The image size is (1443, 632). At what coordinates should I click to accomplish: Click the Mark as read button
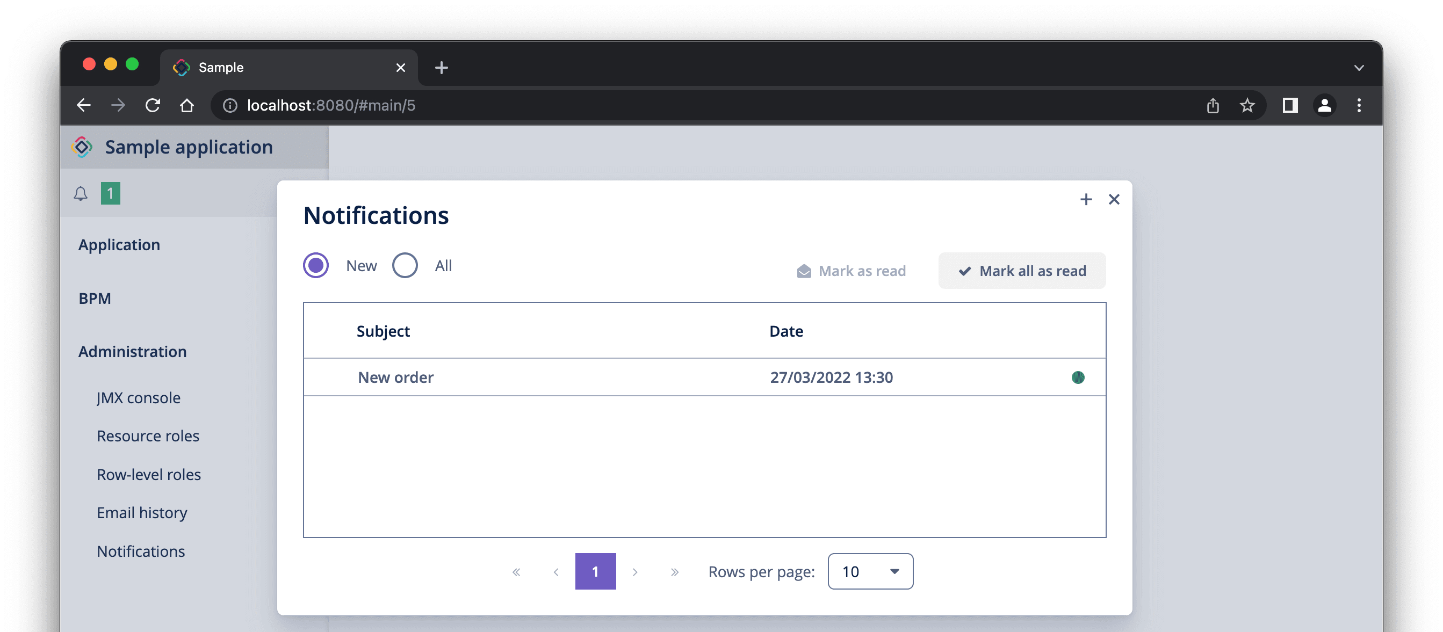851,271
